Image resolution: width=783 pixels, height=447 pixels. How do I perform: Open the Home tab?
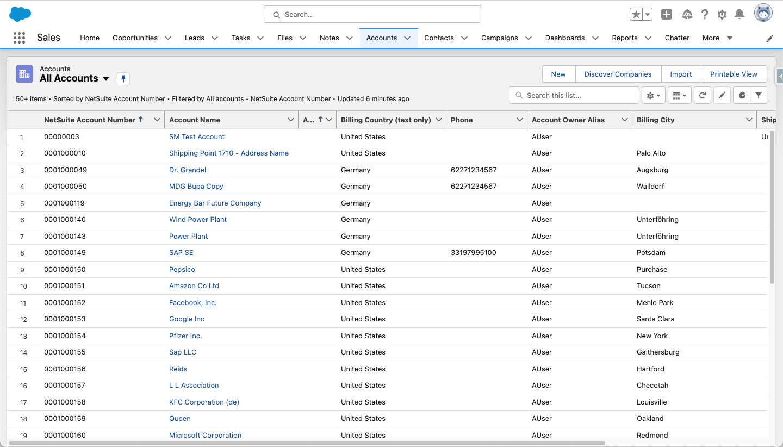click(x=90, y=38)
